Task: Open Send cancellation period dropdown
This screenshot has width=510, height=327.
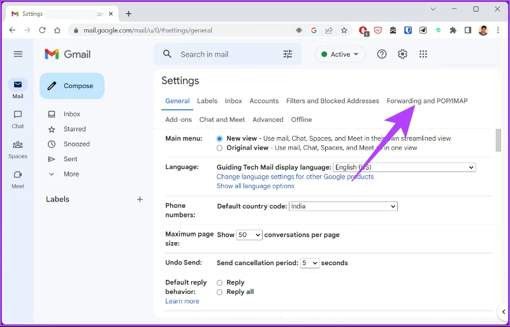Action: pyautogui.click(x=310, y=263)
